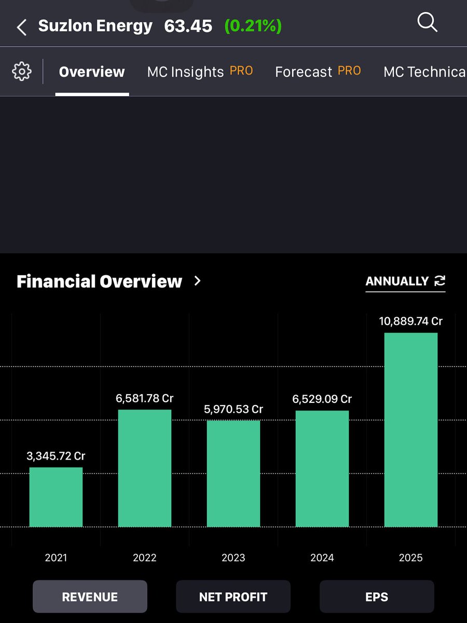The image size is (467, 623).
Task: Tap the 2024 revenue bar
Action: pos(322,469)
